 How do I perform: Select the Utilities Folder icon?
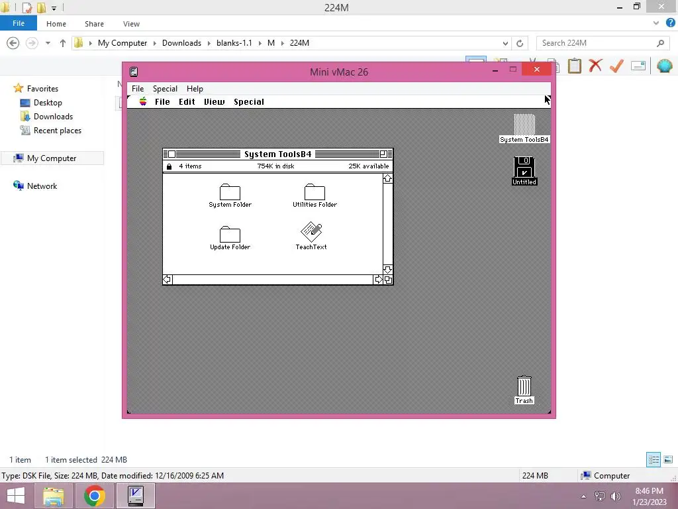pos(315,192)
